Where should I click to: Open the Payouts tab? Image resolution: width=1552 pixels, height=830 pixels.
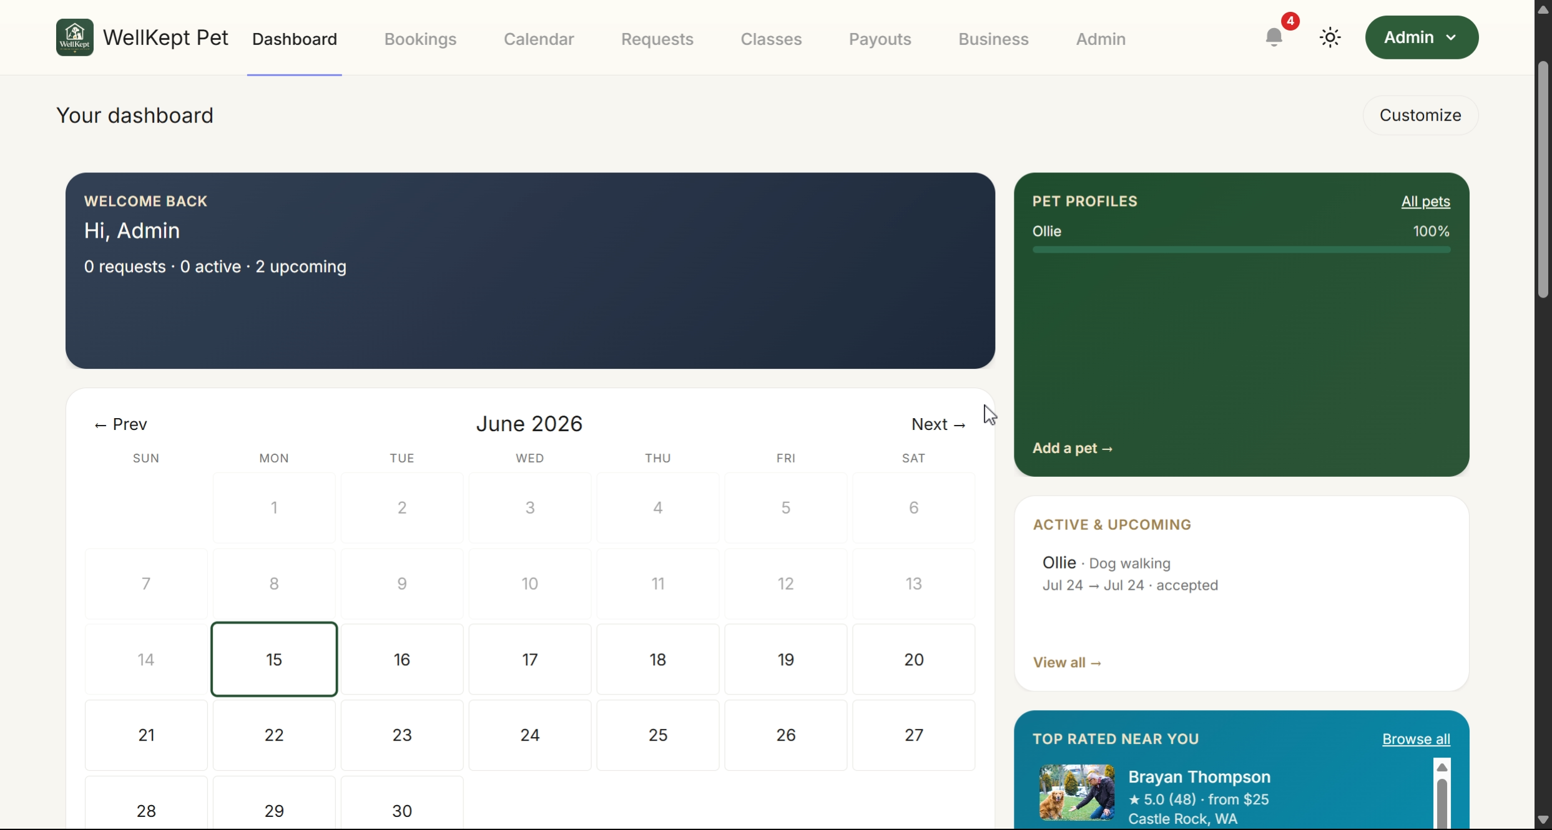pos(880,39)
